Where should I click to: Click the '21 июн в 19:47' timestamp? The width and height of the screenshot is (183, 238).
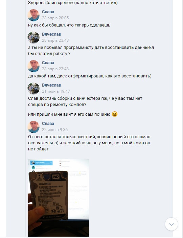click(x=56, y=91)
